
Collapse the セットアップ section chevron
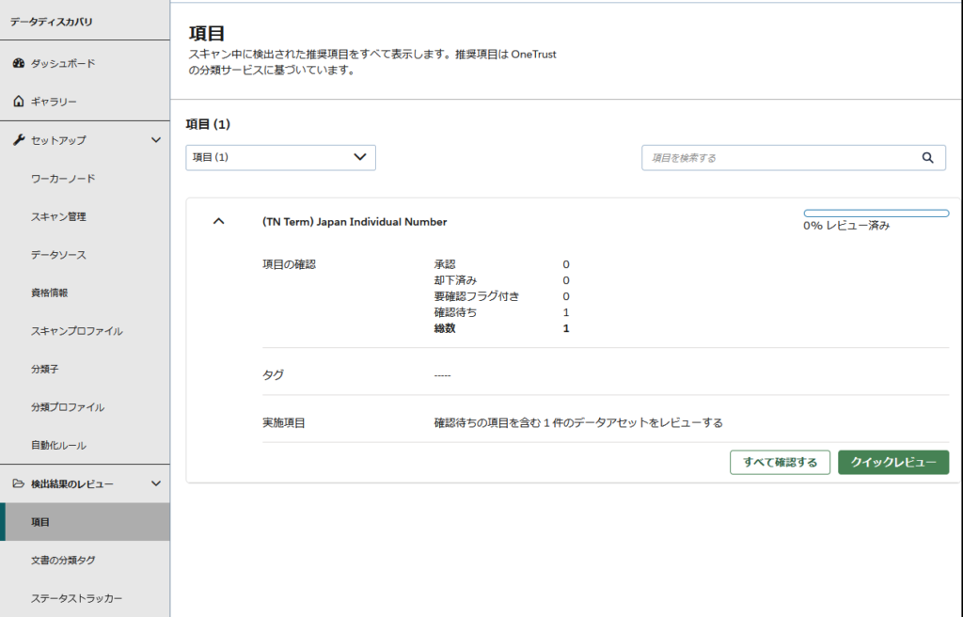point(156,140)
